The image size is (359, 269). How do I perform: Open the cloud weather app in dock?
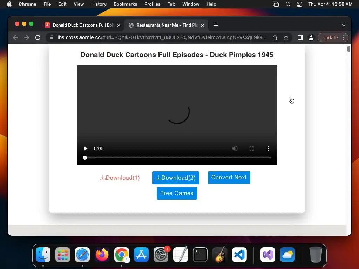point(287,255)
